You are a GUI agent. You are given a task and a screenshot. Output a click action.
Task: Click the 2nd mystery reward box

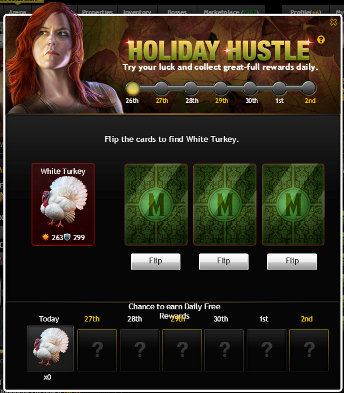click(x=309, y=351)
